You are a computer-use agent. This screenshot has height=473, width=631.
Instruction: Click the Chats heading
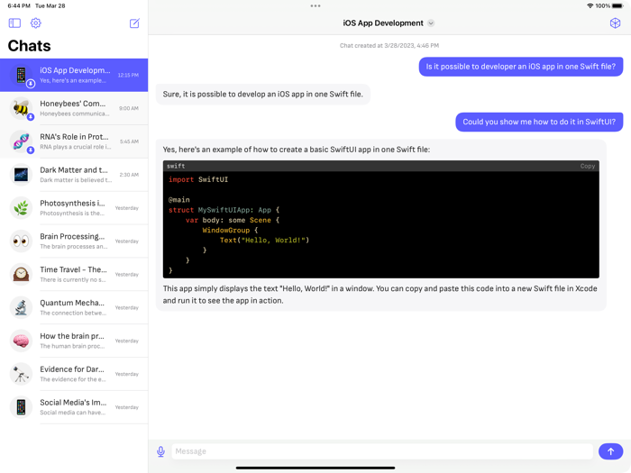click(x=30, y=46)
